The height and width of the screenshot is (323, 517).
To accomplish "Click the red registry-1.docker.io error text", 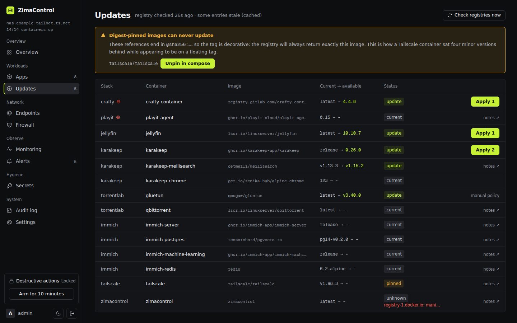I will [412, 305].
